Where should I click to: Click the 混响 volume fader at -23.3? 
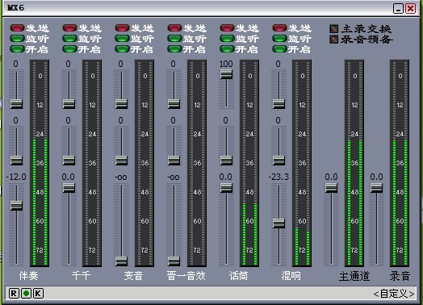(x=279, y=224)
